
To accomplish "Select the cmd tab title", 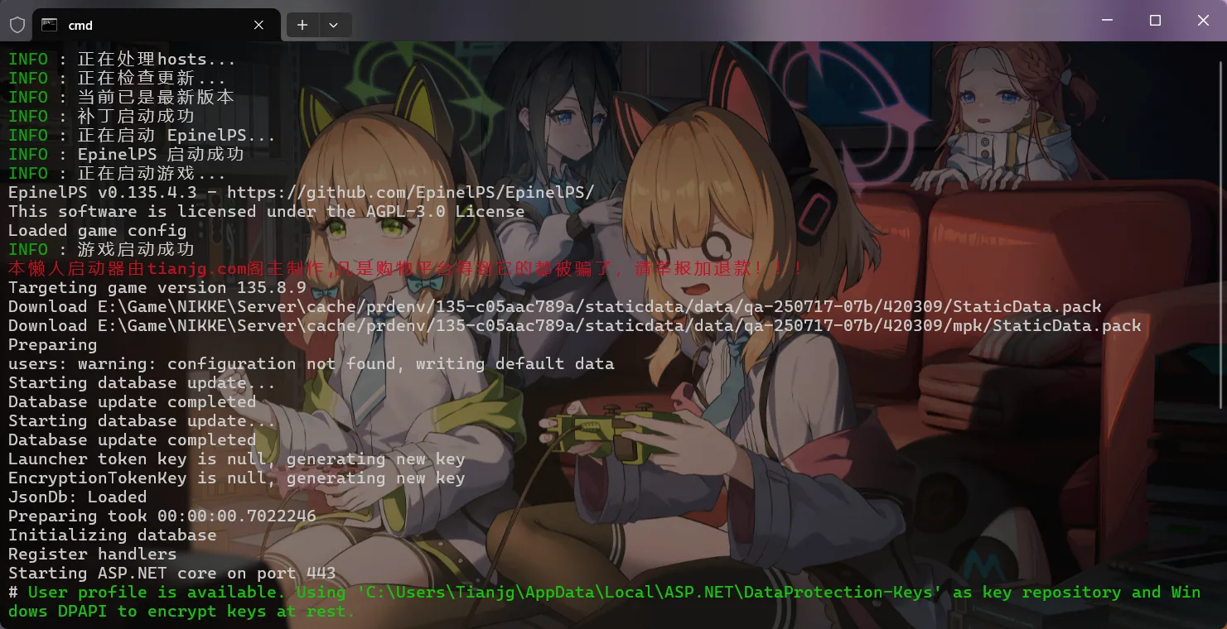I will 80,25.
